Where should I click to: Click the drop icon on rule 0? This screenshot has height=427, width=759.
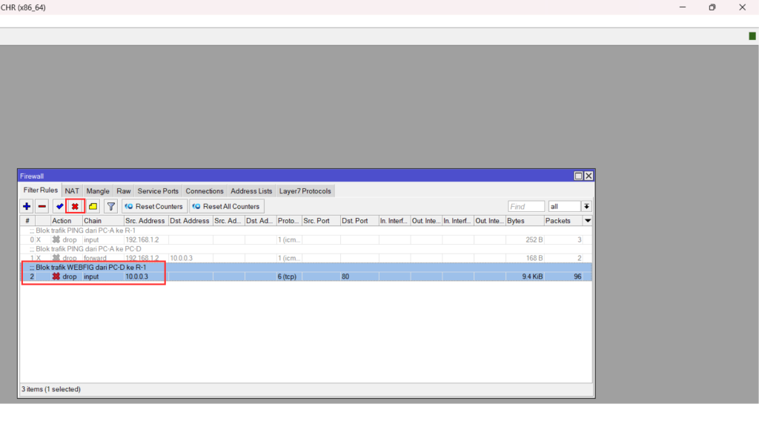pos(56,239)
